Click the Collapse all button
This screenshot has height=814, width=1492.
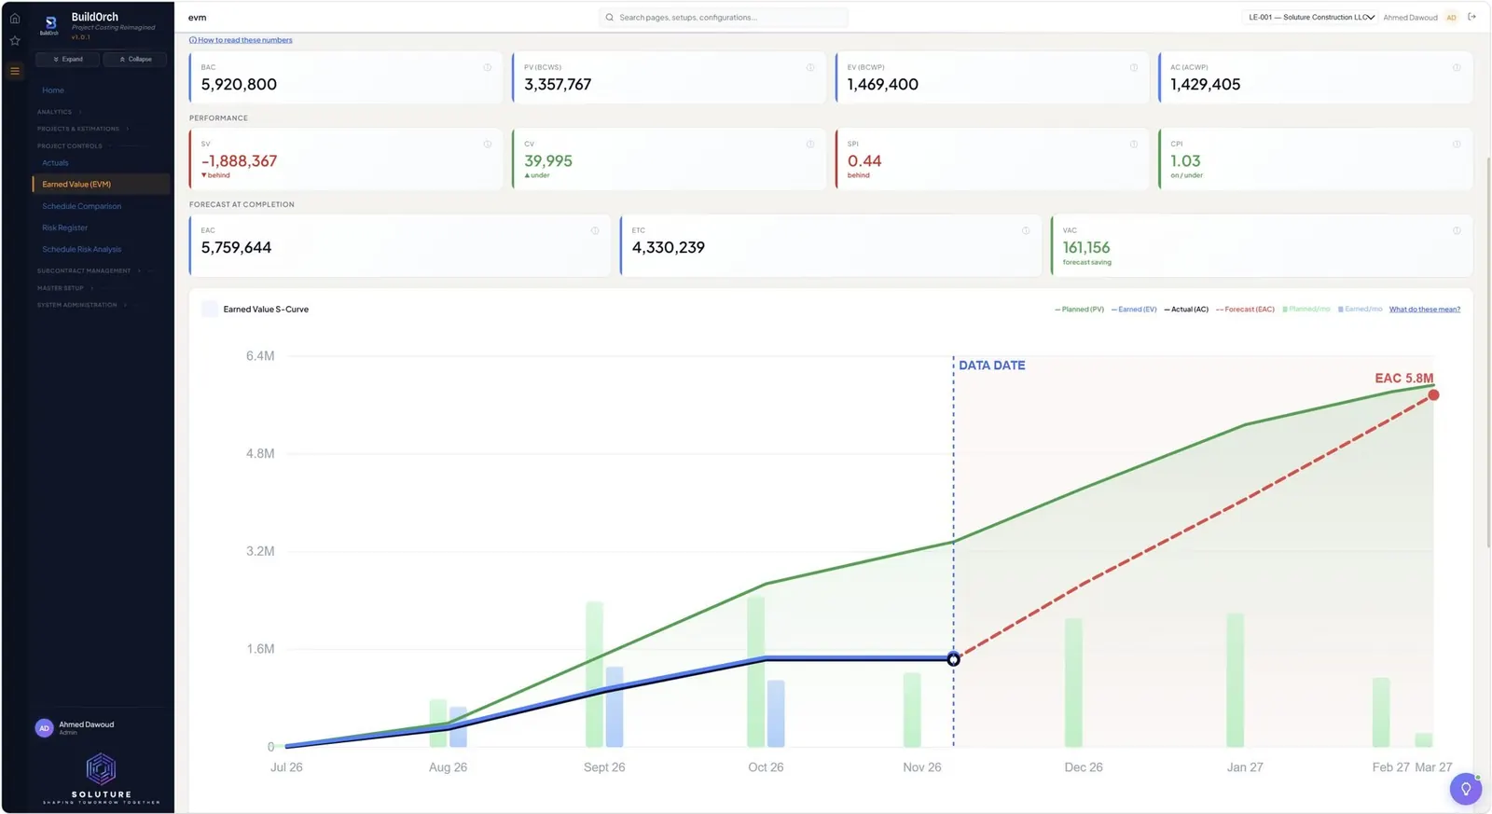tap(135, 60)
